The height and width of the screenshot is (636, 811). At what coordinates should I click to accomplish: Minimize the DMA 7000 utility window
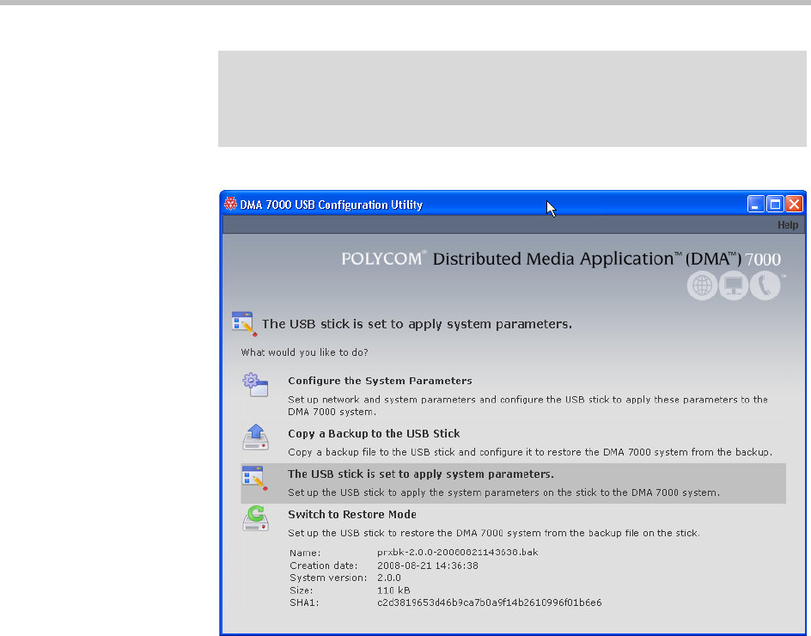tap(756, 205)
